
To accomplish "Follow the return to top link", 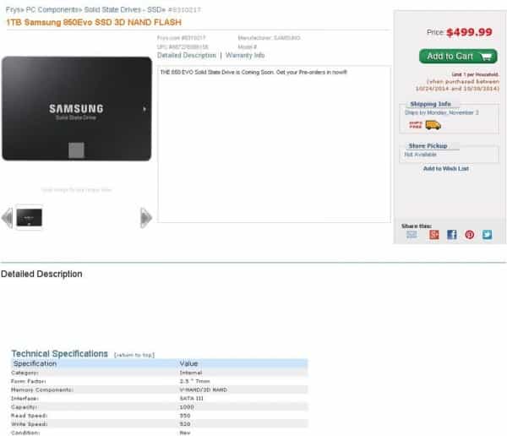I will pos(134,355).
